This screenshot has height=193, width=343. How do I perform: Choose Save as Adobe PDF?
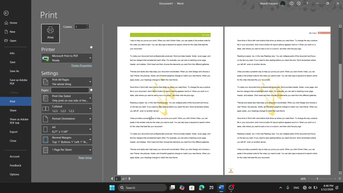click(16, 82)
